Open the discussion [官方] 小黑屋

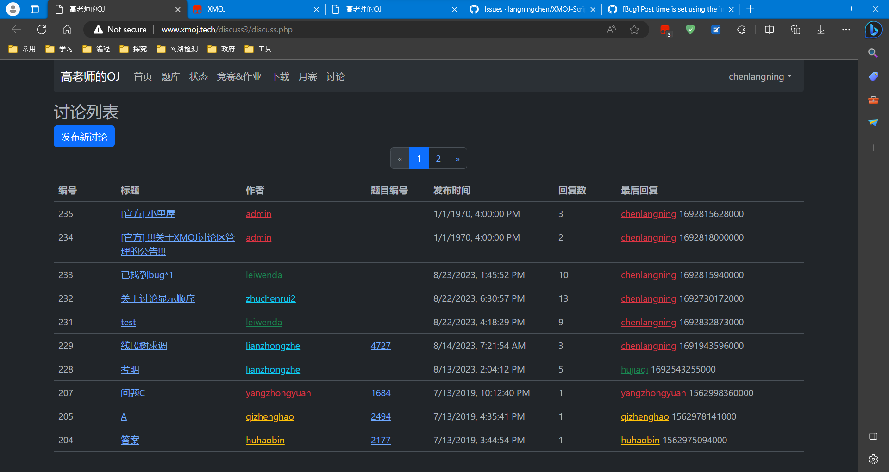(148, 214)
